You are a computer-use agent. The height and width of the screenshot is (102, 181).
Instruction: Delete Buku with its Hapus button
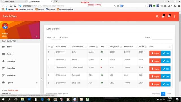[x=155, y=53]
